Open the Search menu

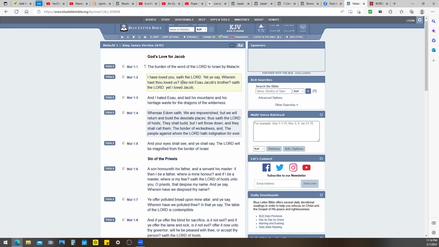pyautogui.click(x=151, y=20)
